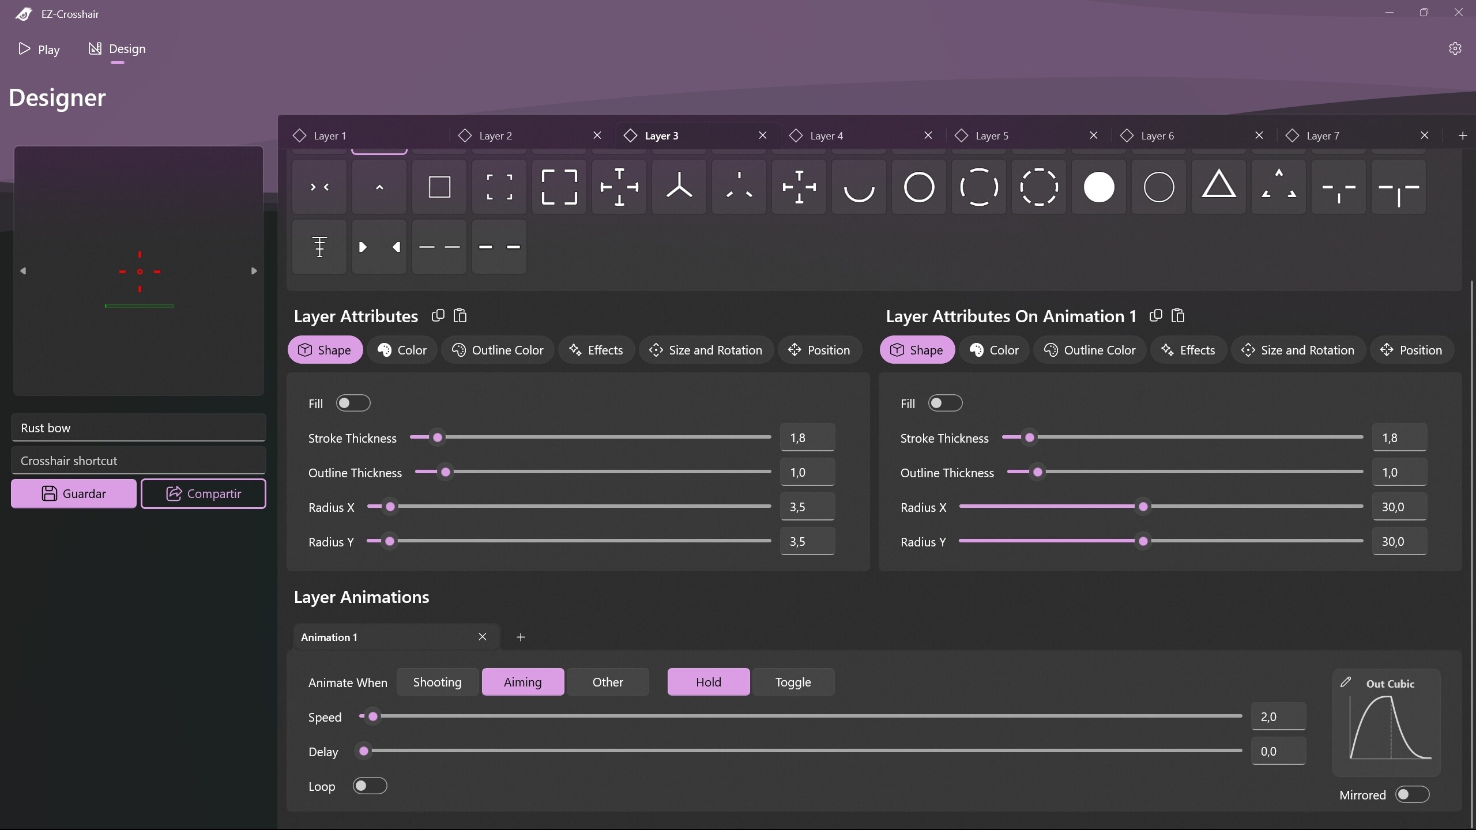Paste attributes into Layer Attributes On Animation 1

coord(1178,316)
